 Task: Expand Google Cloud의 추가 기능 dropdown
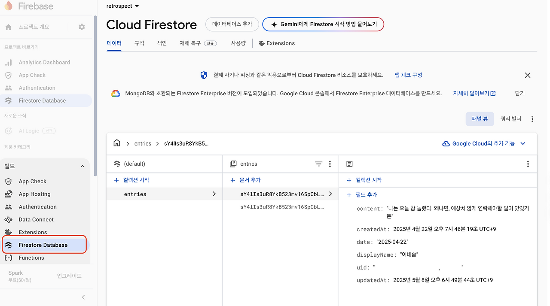pyautogui.click(x=484, y=144)
